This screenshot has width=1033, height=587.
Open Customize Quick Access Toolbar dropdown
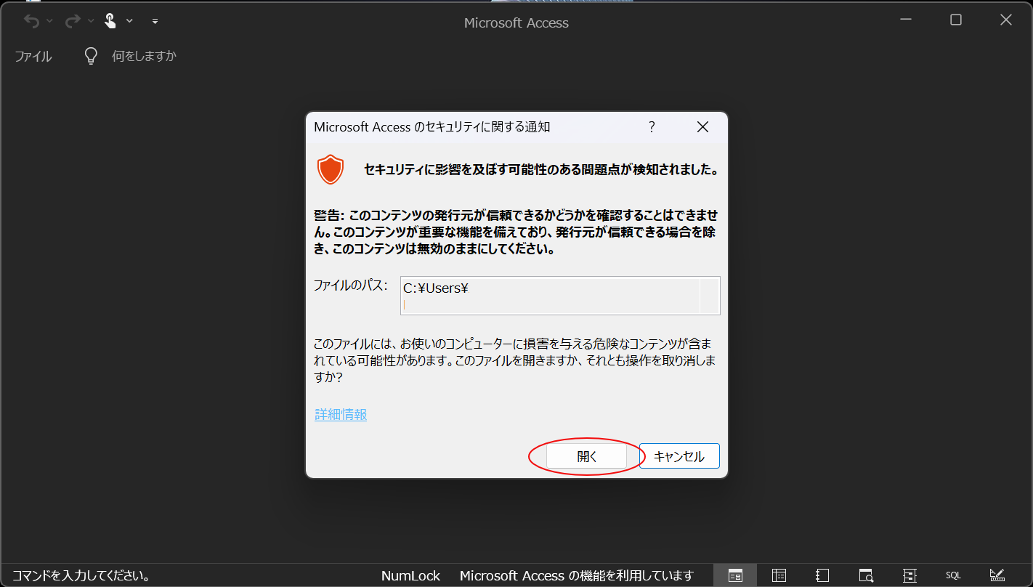pos(155,21)
